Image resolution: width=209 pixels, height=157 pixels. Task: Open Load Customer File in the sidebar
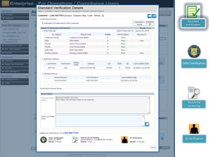[11, 29]
